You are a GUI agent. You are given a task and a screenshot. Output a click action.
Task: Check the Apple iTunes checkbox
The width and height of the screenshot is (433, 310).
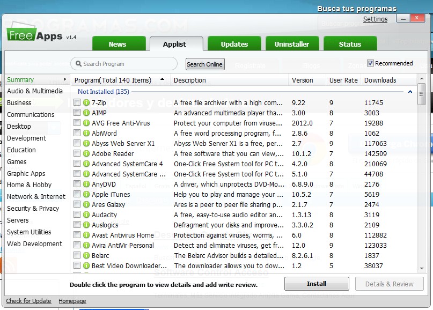point(77,194)
